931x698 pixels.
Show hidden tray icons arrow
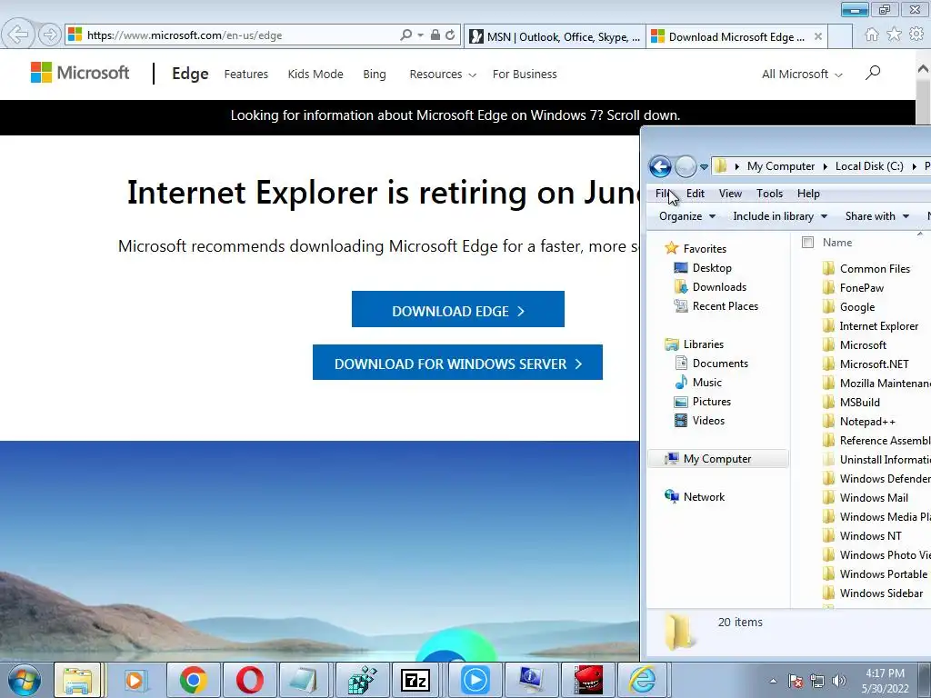click(x=773, y=682)
